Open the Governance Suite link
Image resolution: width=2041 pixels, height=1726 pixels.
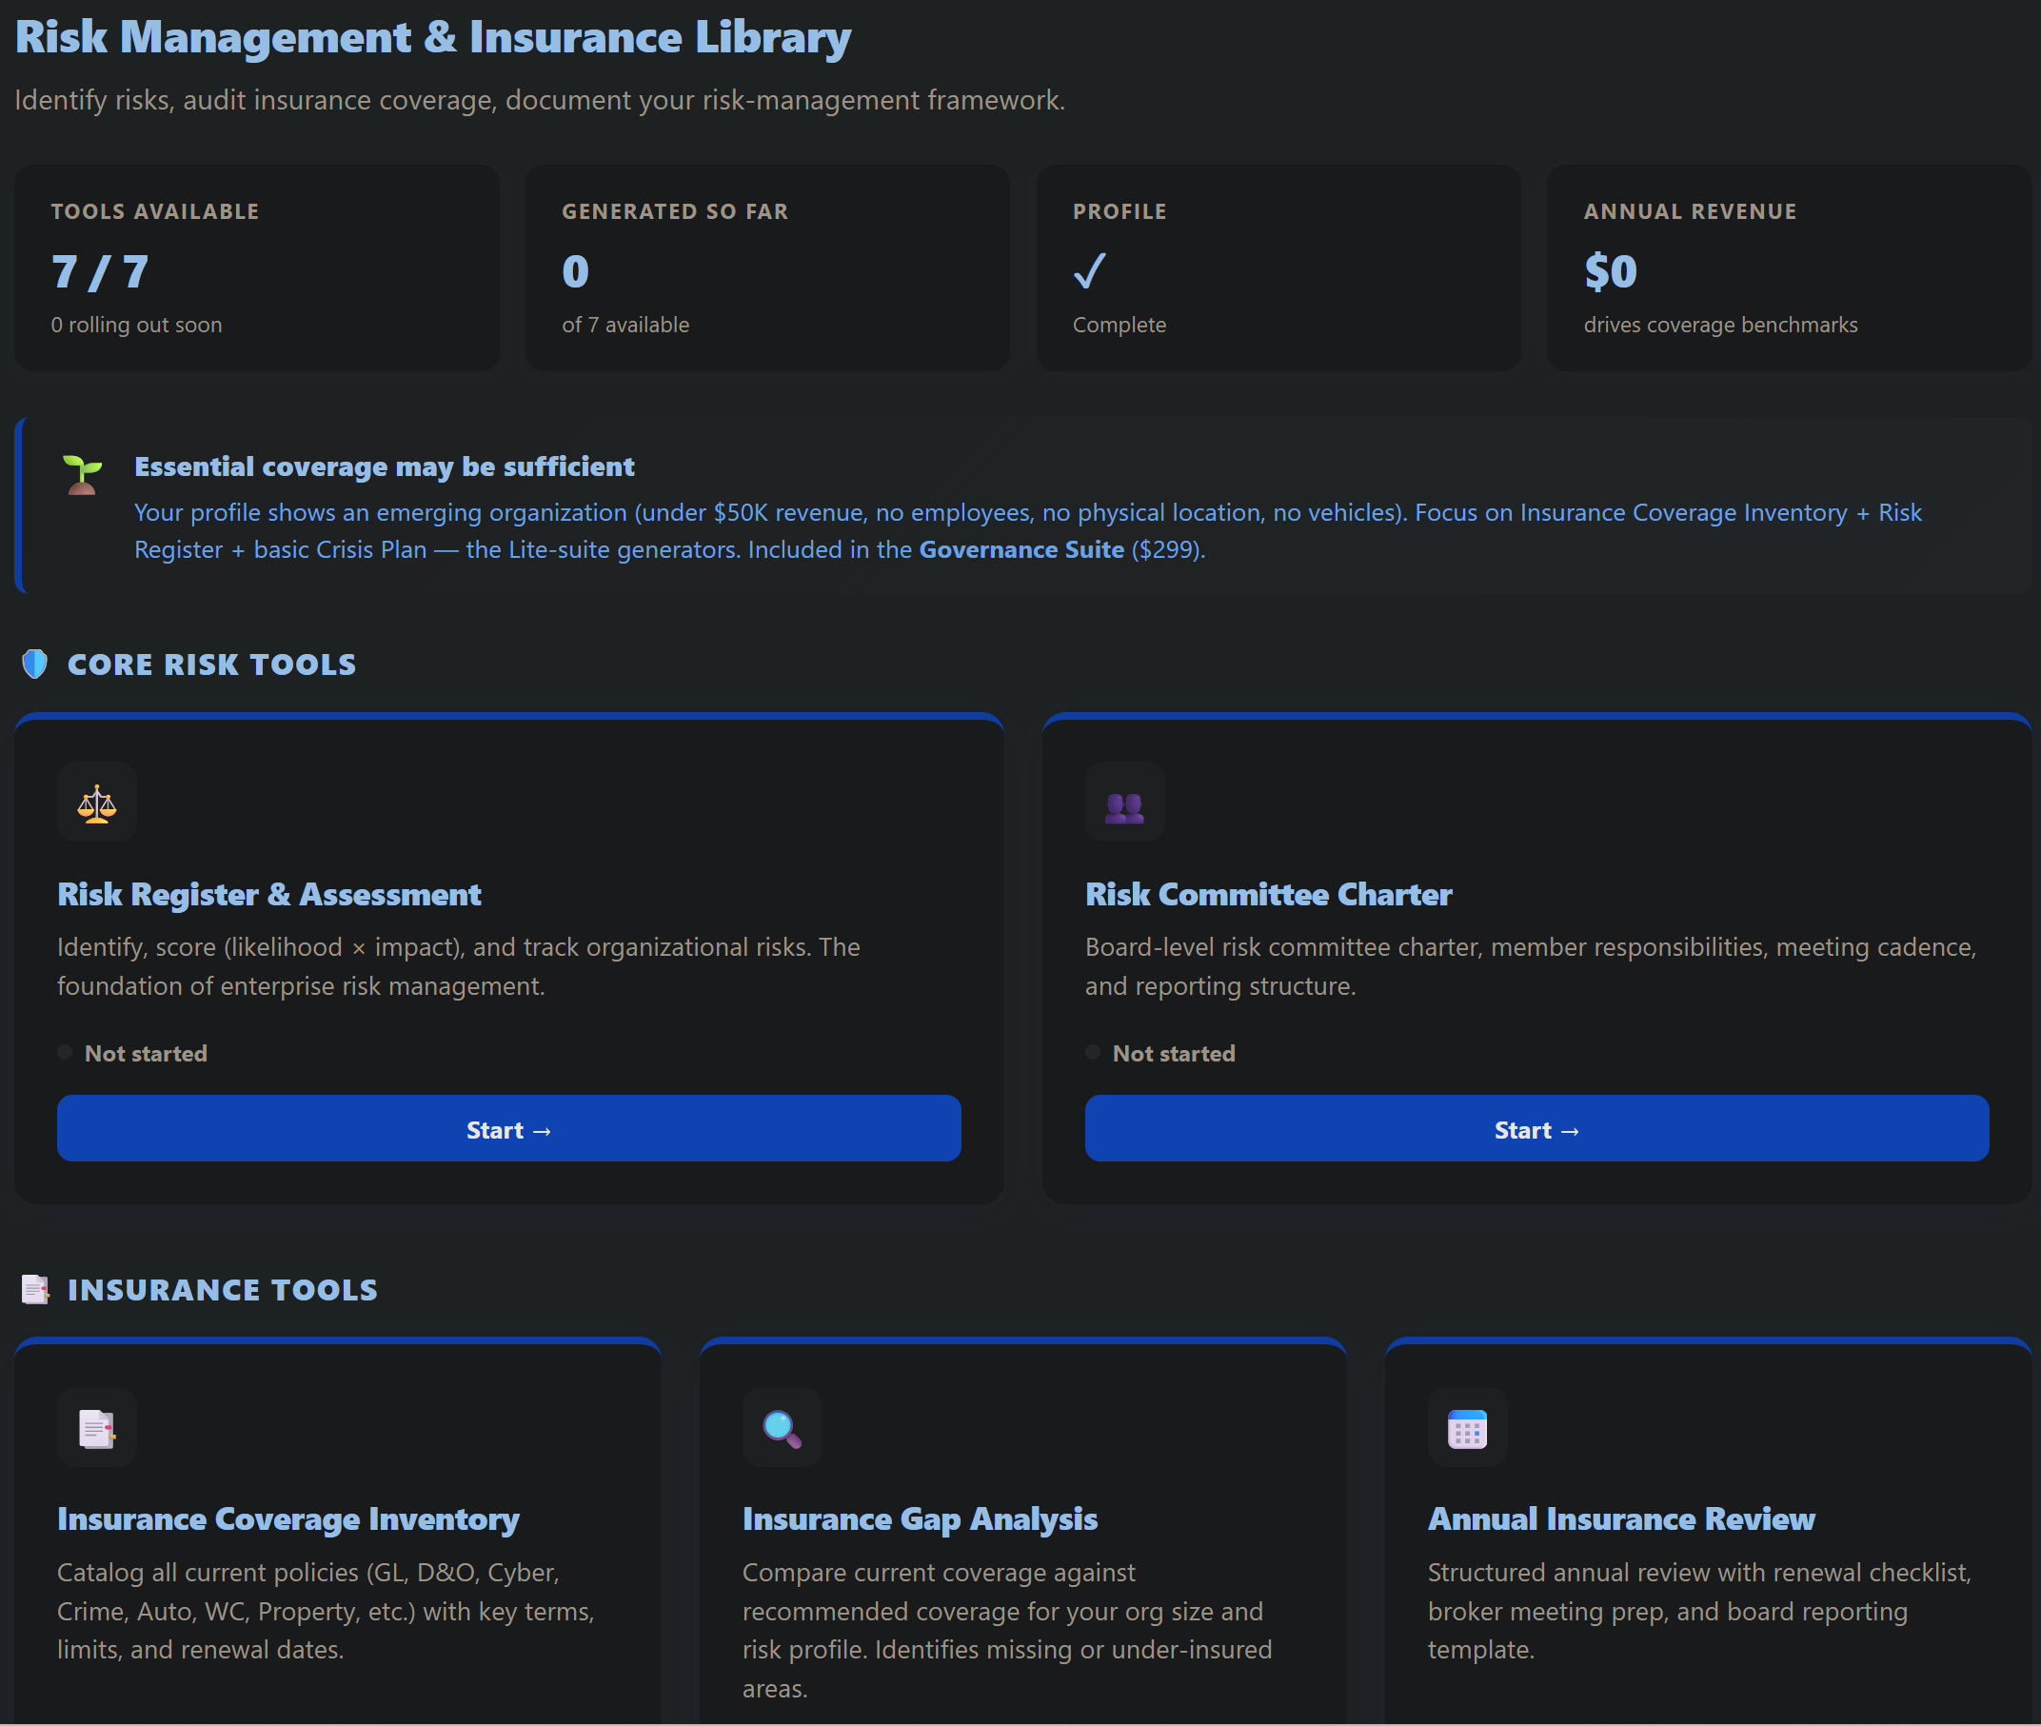(1021, 550)
